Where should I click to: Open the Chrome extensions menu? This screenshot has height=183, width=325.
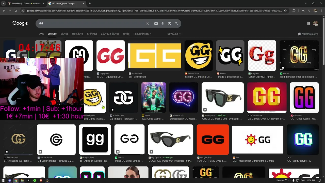click(294, 11)
